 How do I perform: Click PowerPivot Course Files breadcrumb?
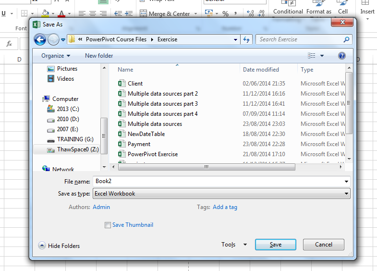(116, 39)
